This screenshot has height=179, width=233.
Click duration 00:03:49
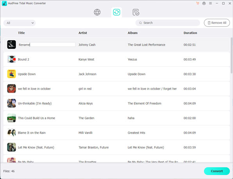pos(190,59)
